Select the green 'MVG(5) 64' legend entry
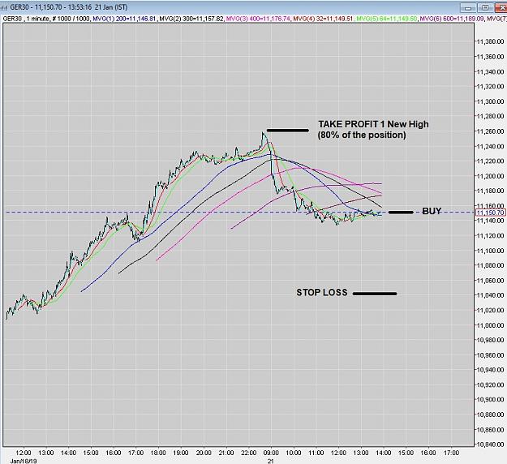This screenshot has width=507, height=464. 386,19
